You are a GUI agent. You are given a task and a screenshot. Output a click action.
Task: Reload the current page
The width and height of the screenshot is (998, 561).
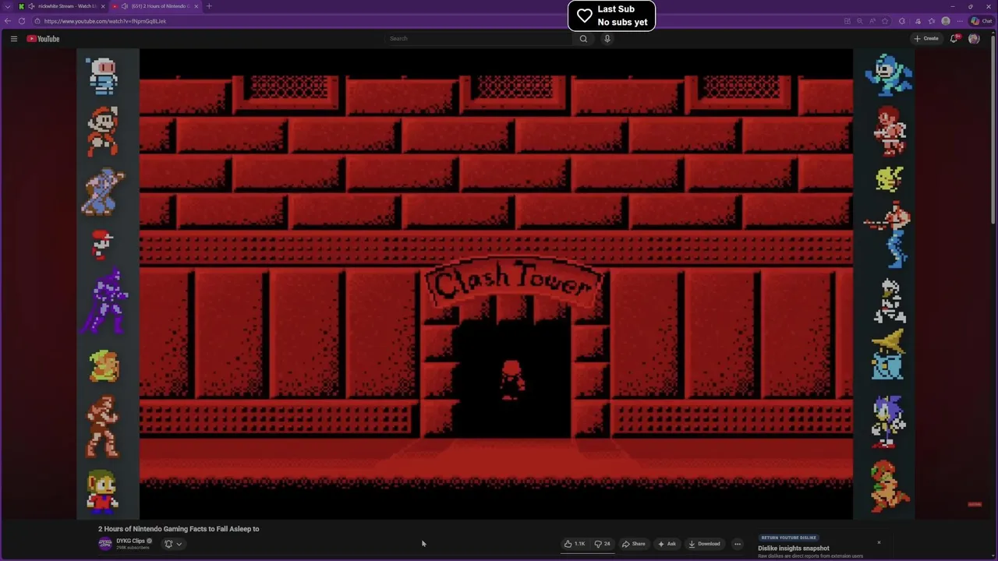point(22,21)
